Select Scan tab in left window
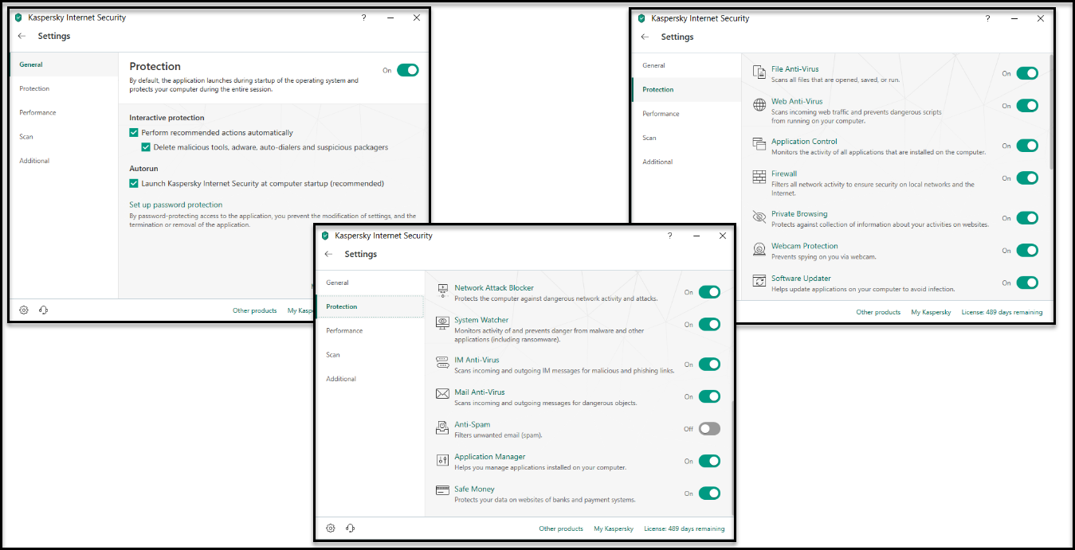 click(x=64, y=136)
